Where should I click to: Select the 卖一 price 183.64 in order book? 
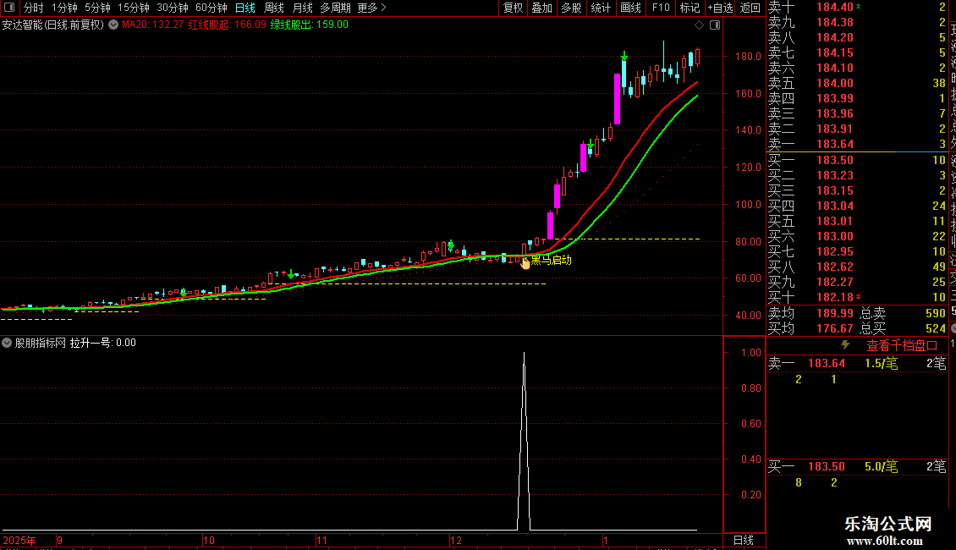pos(835,144)
